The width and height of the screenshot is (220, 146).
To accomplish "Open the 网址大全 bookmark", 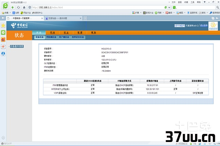I will 26,13.
